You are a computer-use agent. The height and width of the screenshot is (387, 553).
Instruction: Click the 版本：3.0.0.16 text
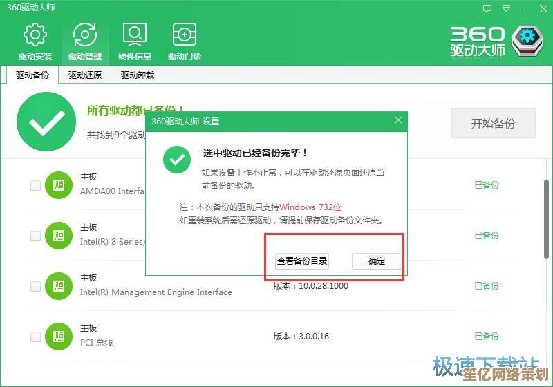click(x=301, y=337)
